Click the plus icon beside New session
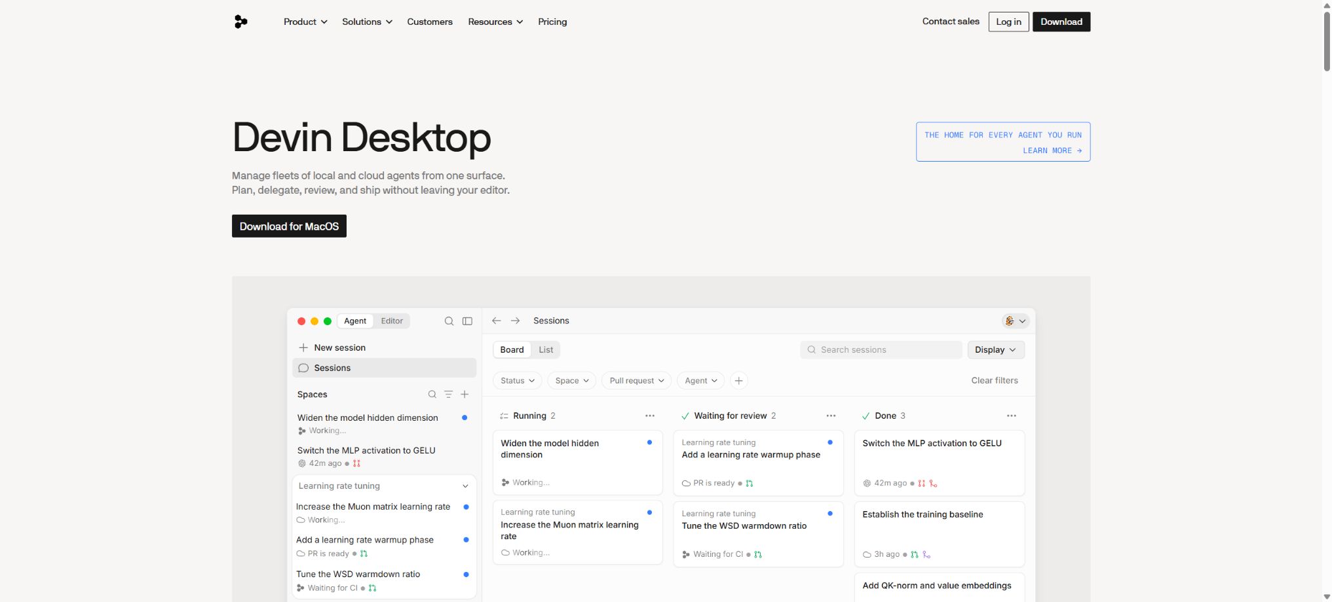Viewport: 1332px width, 602px height. click(303, 347)
